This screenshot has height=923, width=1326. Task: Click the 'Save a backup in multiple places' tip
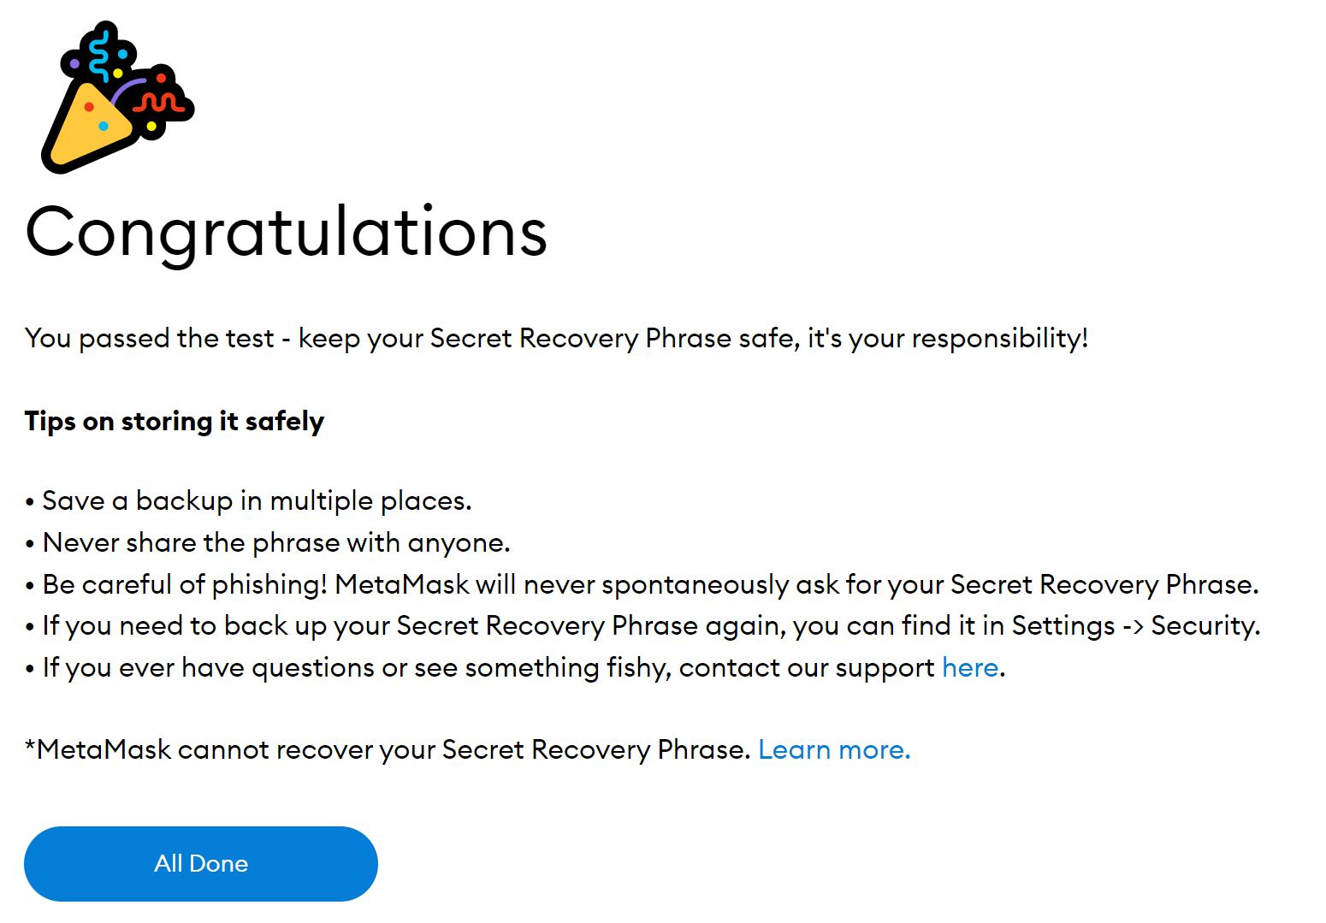pyautogui.click(x=248, y=500)
